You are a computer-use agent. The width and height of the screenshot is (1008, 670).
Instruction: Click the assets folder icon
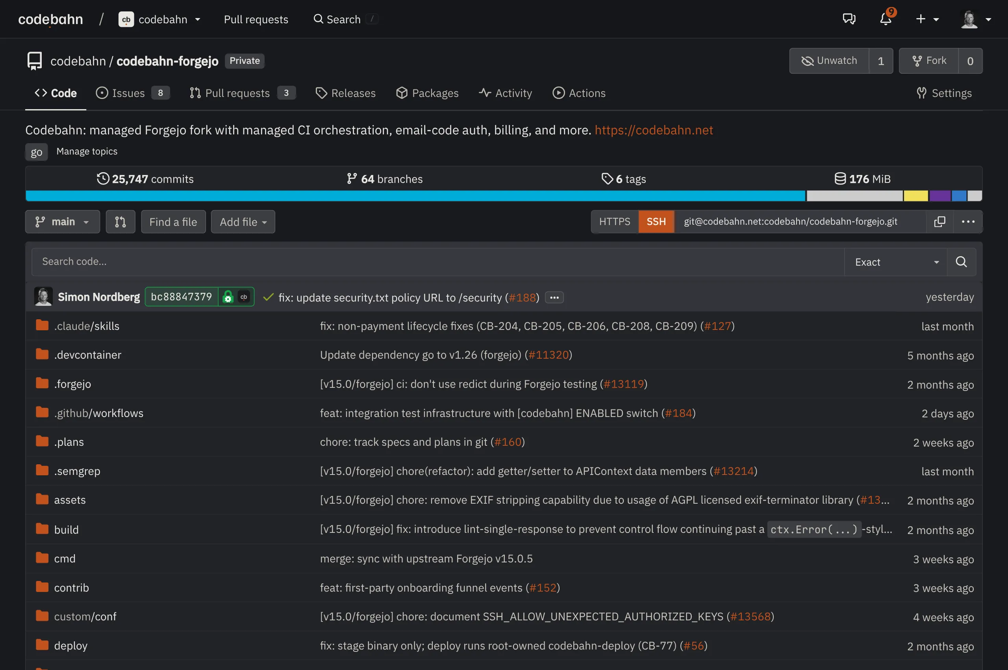click(42, 499)
